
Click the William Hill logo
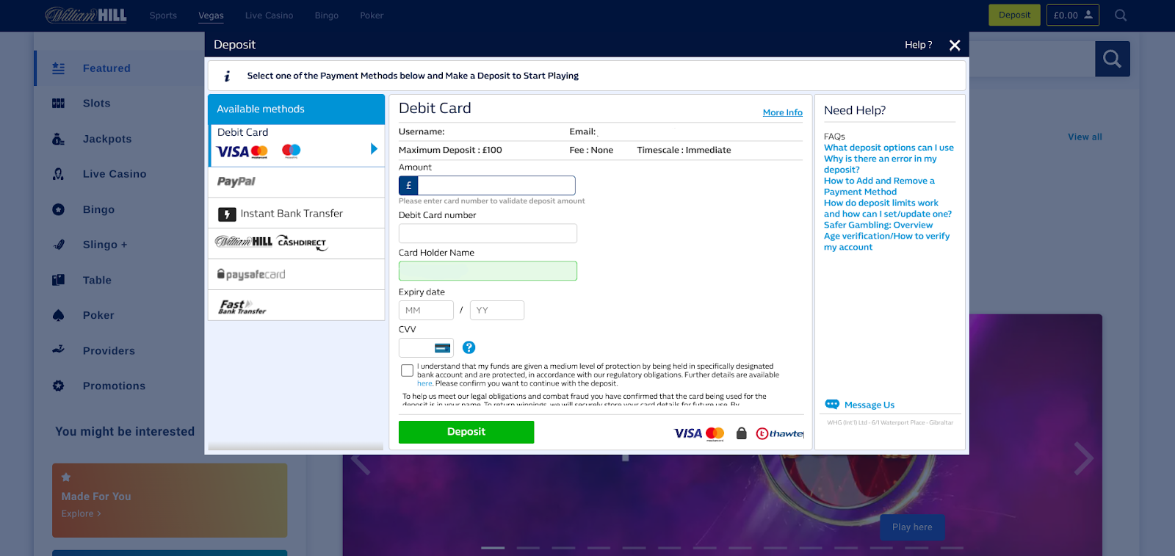(86, 15)
